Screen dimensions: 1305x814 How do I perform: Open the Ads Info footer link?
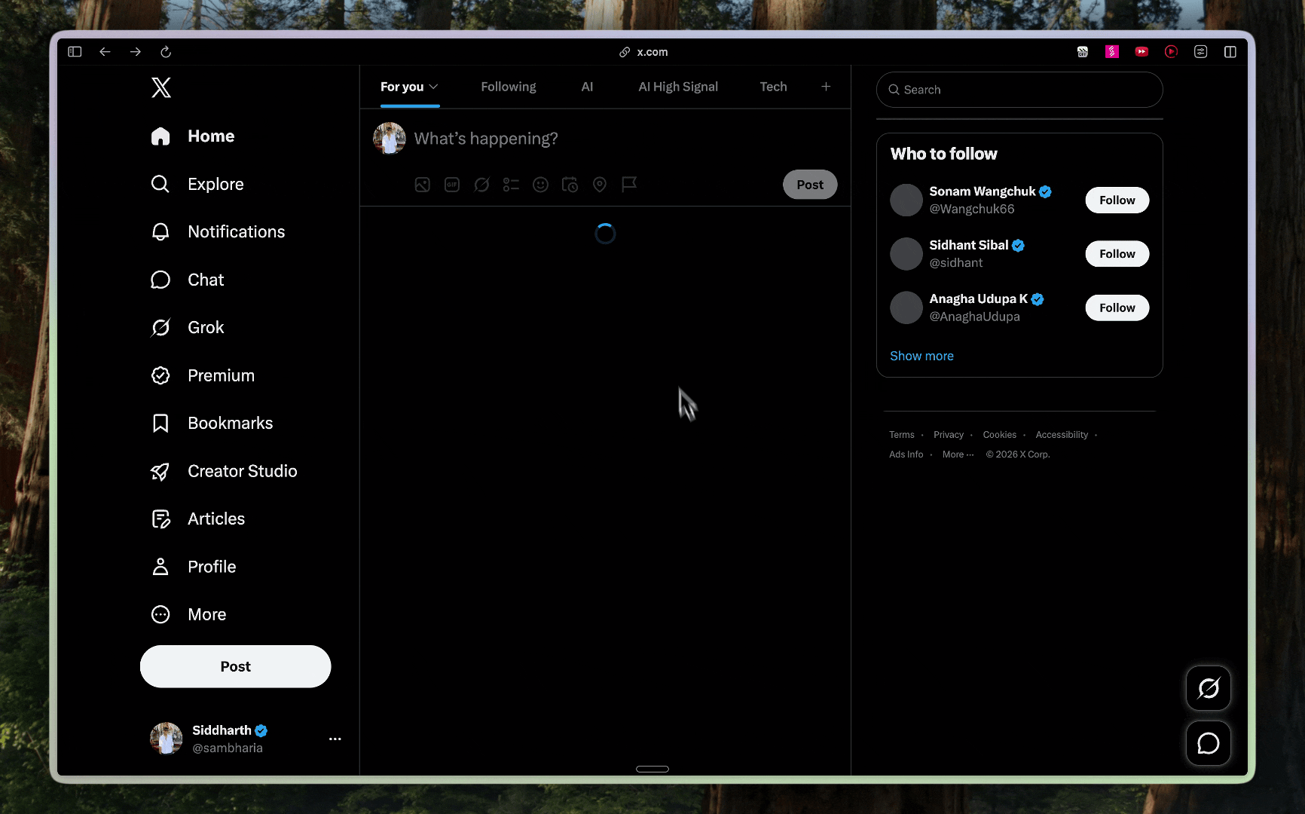906,454
